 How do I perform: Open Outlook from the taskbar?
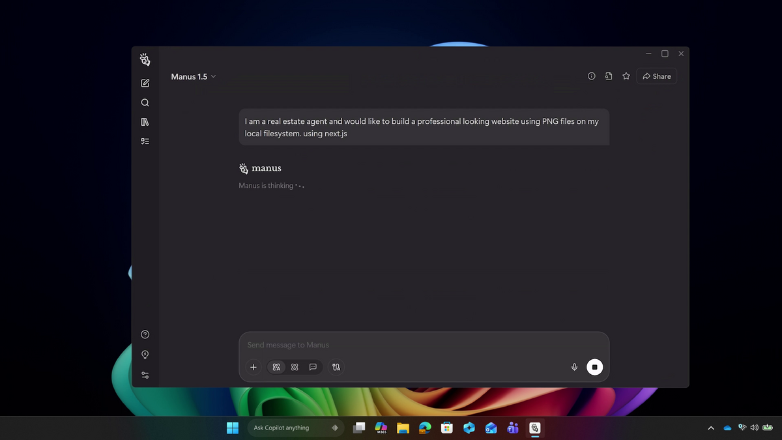click(x=491, y=428)
